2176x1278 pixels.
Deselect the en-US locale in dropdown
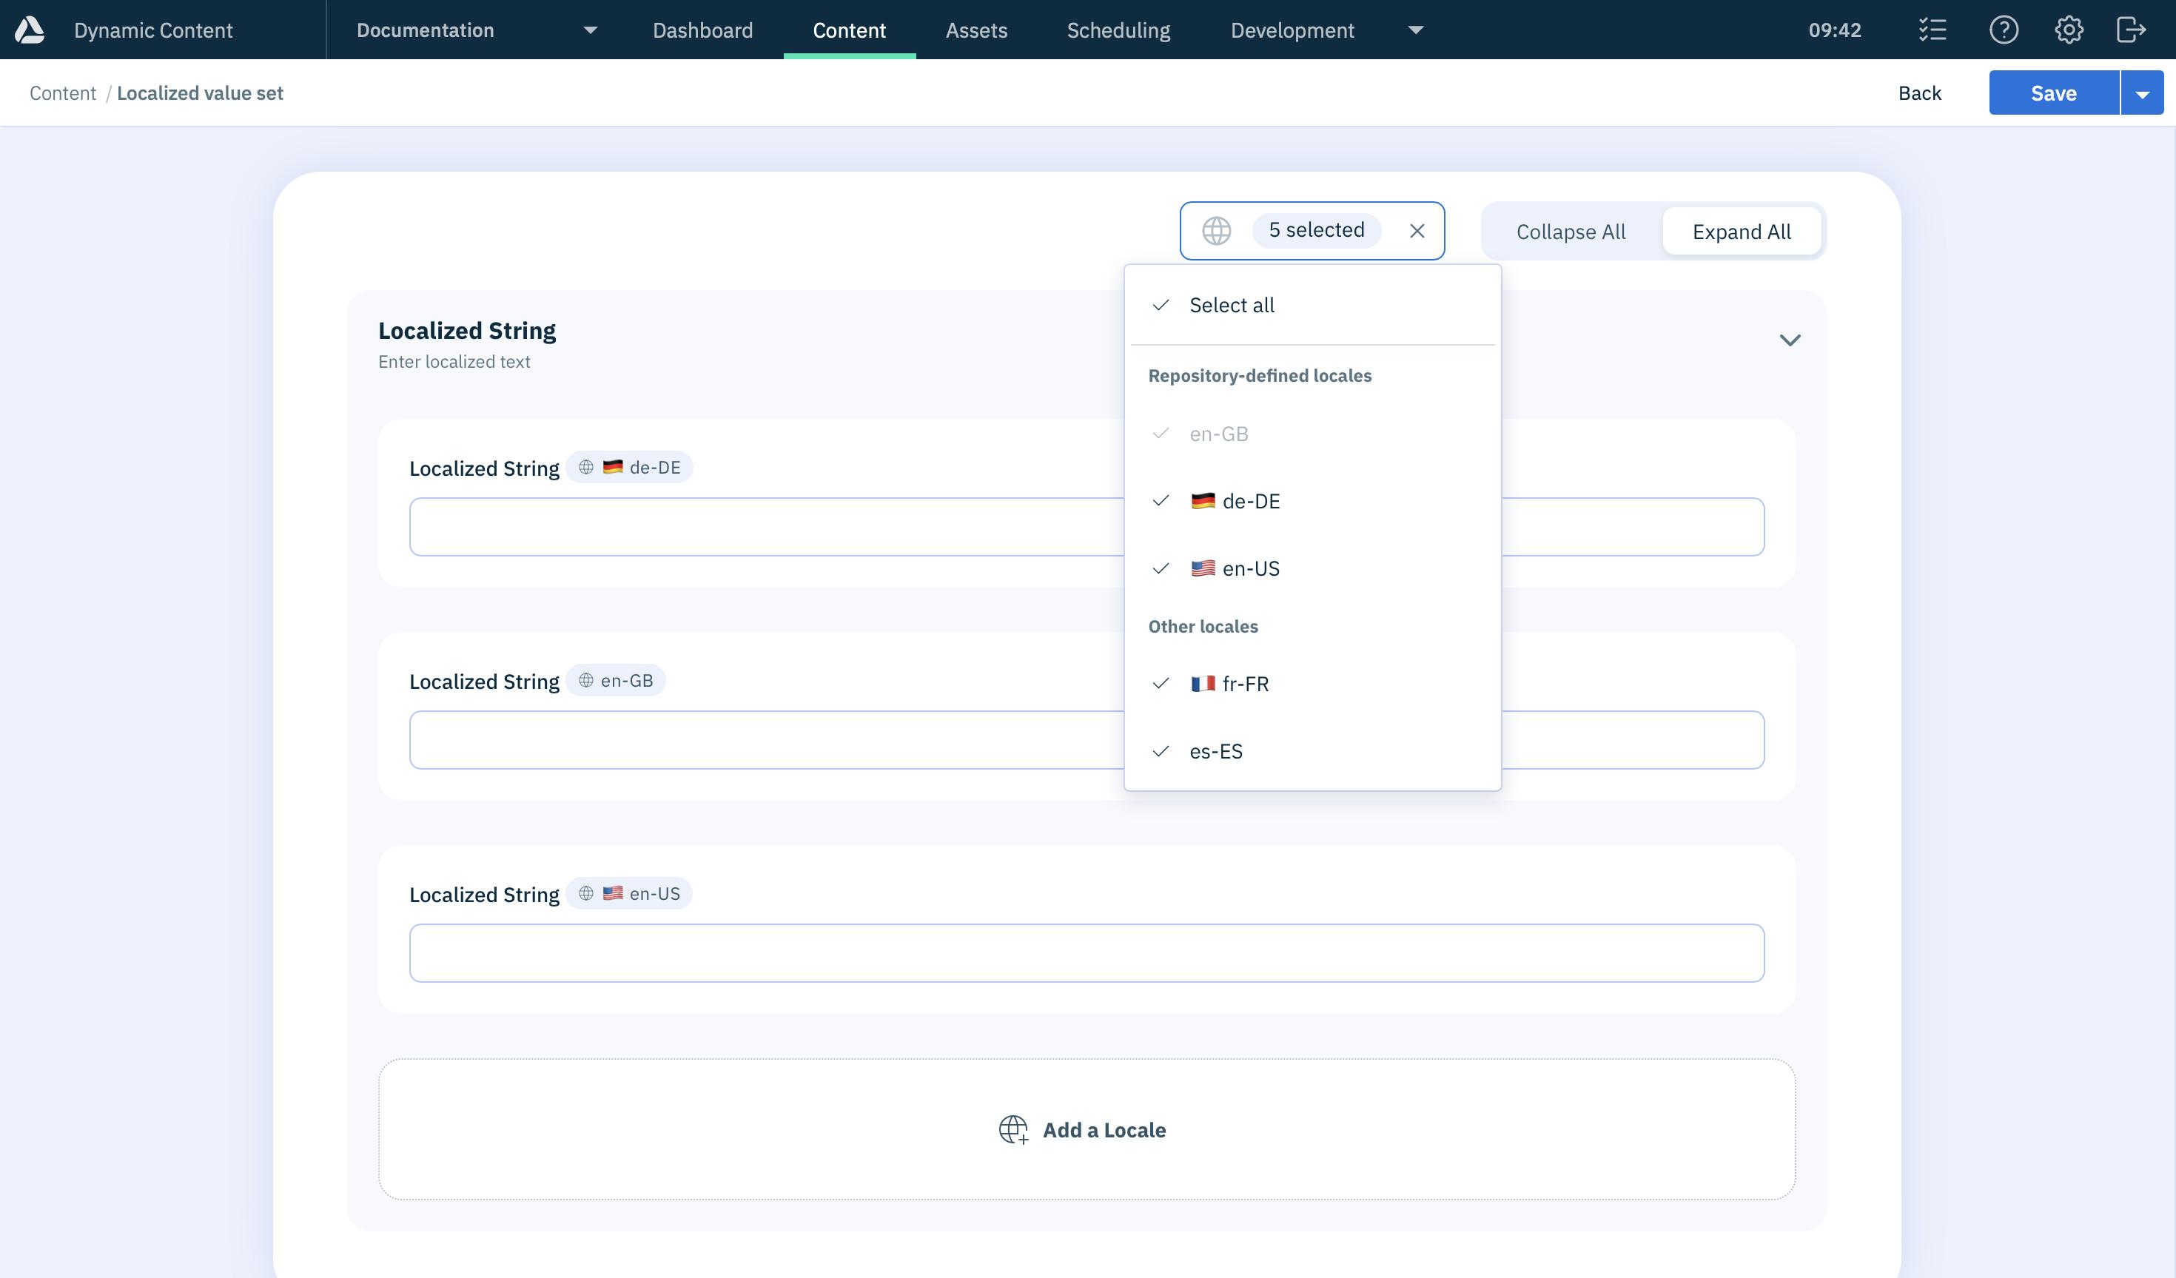(1312, 568)
